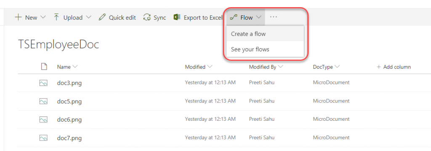
Task: Open the more options ellipsis menu
Action: pyautogui.click(x=274, y=17)
